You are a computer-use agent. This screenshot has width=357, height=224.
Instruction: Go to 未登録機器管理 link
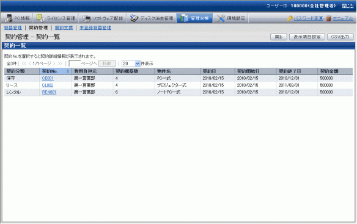tap(95, 27)
